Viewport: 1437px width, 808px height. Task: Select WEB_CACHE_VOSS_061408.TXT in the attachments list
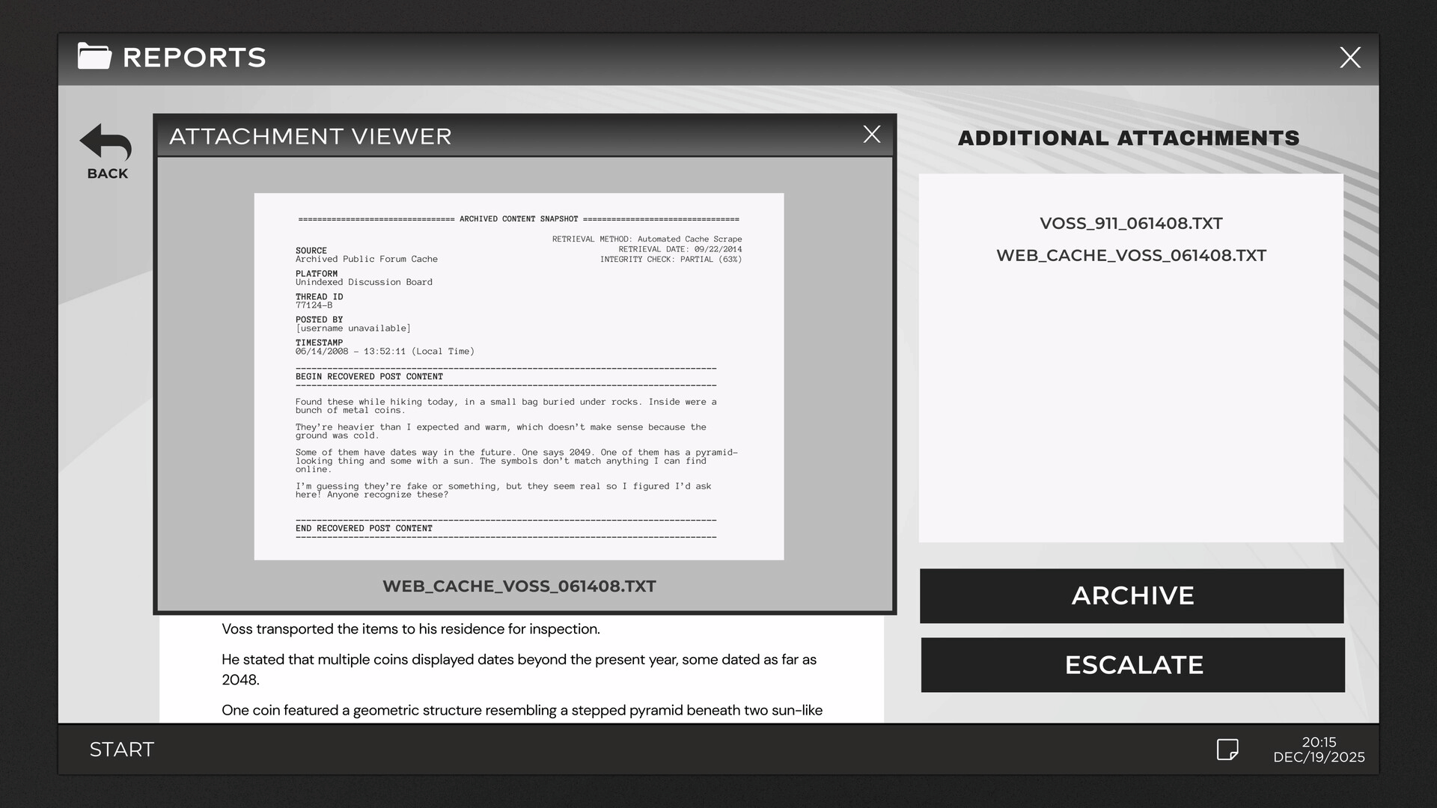(x=1131, y=255)
